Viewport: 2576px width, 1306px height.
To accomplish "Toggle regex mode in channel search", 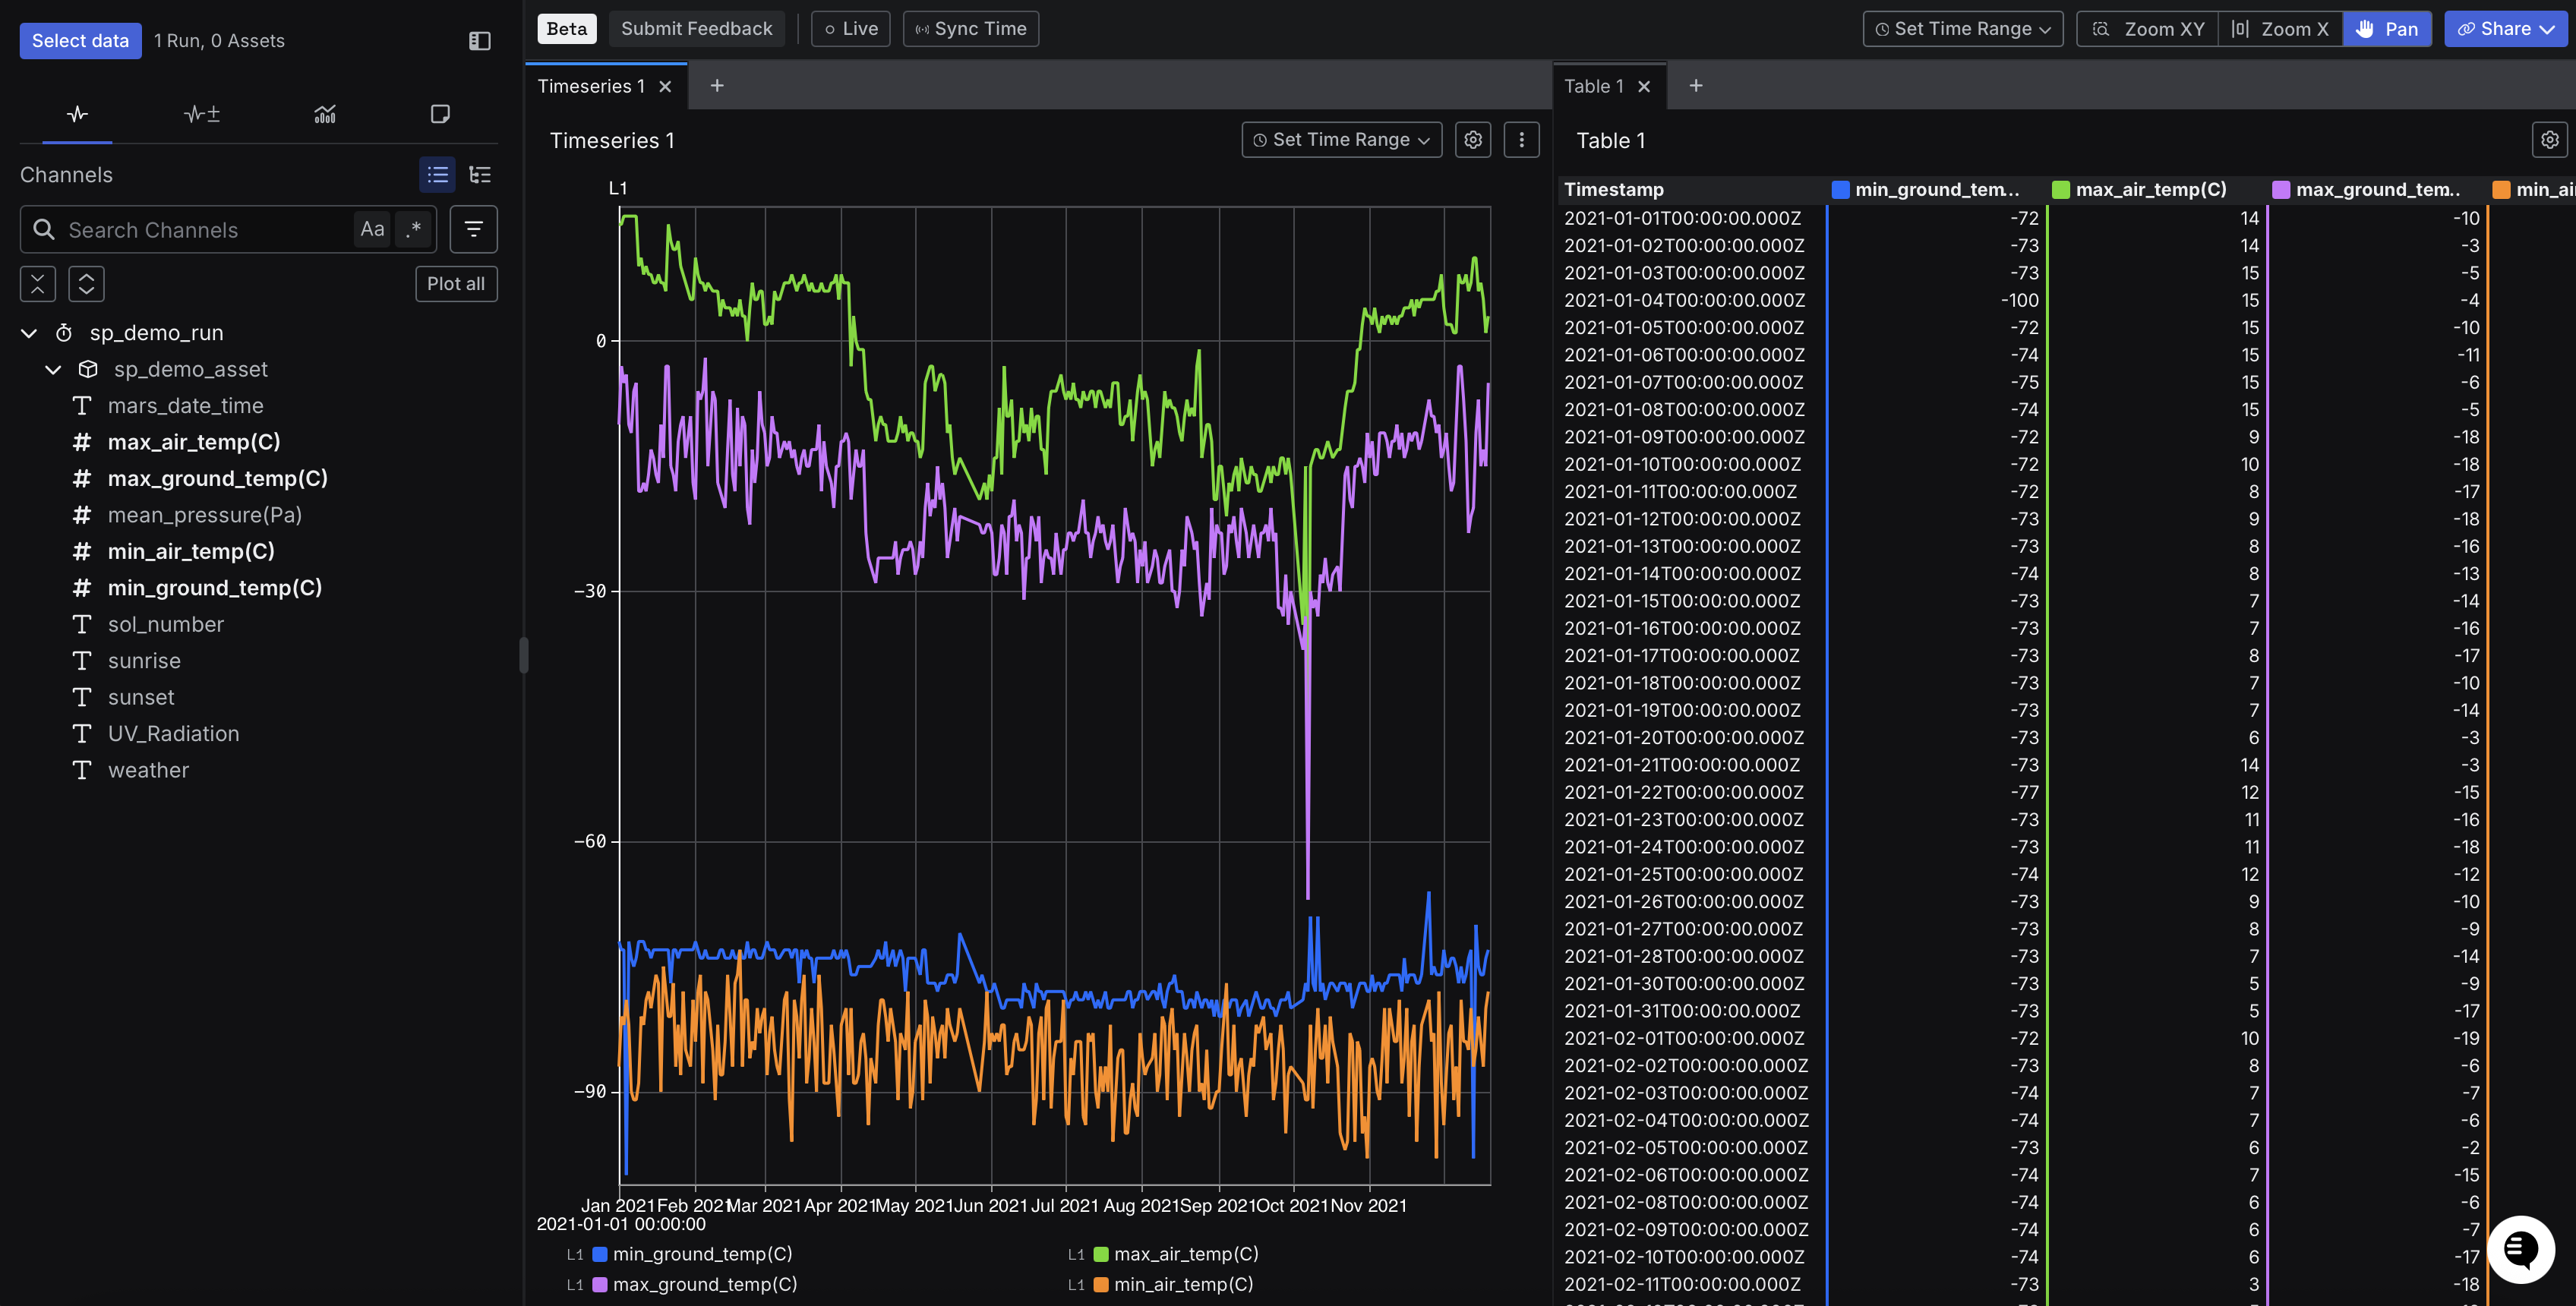I will [x=414, y=229].
